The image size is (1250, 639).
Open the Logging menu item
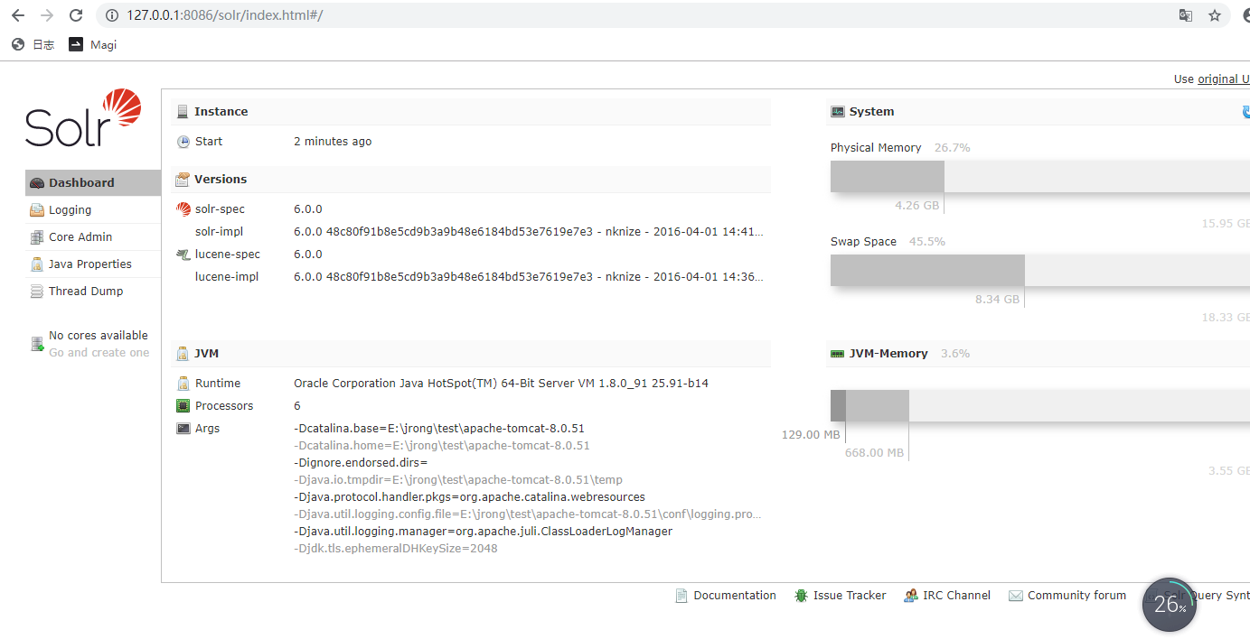coord(92,209)
